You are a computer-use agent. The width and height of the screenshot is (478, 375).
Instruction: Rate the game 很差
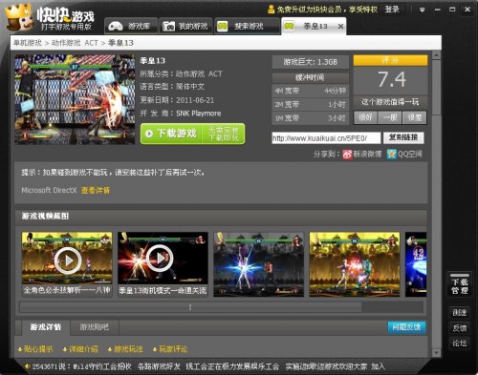[414, 117]
